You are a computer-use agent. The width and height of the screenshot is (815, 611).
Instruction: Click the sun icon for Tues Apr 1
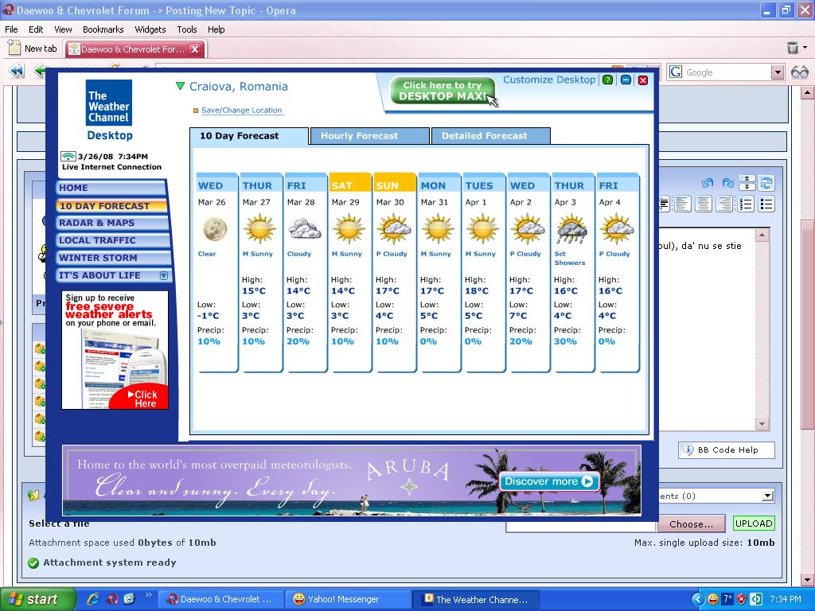(x=483, y=228)
